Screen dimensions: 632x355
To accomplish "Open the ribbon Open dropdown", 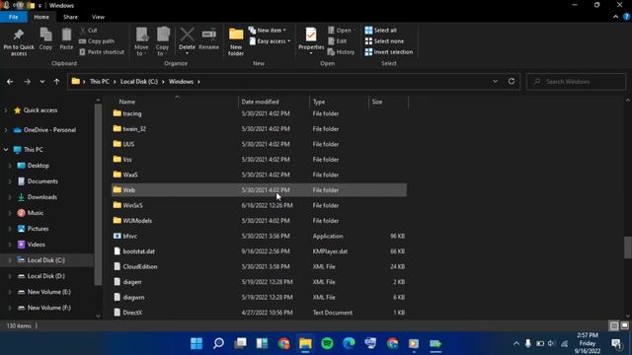I will 342,31.
